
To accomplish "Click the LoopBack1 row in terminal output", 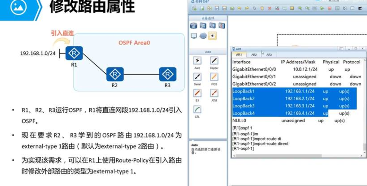I will coord(294,91).
